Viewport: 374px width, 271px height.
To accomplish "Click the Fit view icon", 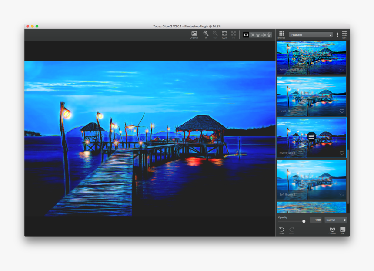I will tap(234, 33).
